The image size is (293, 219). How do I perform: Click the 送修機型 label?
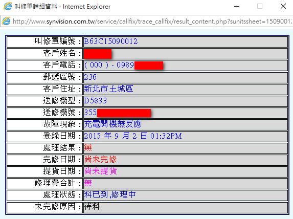(62, 100)
